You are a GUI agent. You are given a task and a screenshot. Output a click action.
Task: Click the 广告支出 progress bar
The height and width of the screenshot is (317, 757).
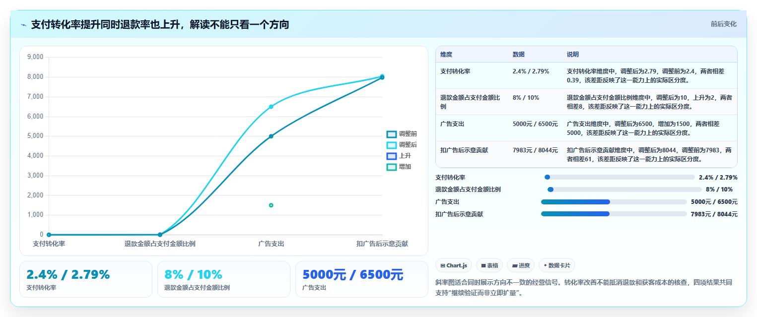(614, 202)
